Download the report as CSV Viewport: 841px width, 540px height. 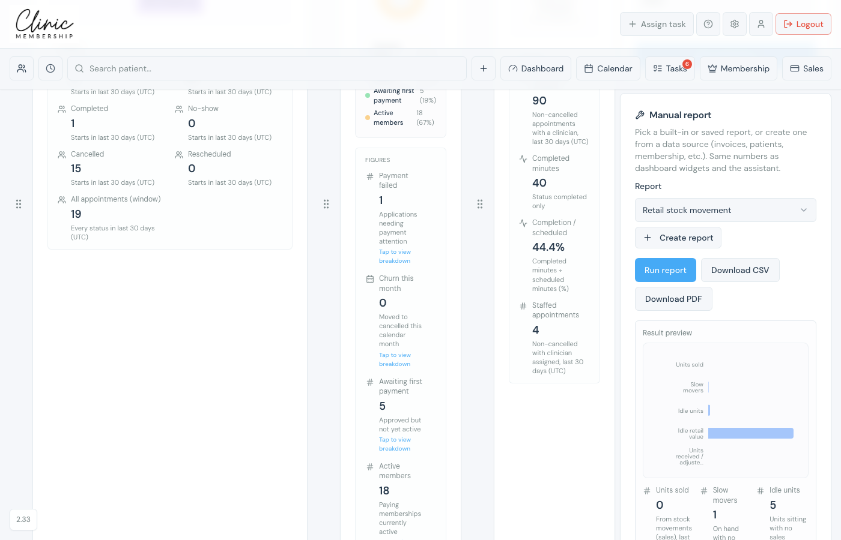[x=740, y=270]
